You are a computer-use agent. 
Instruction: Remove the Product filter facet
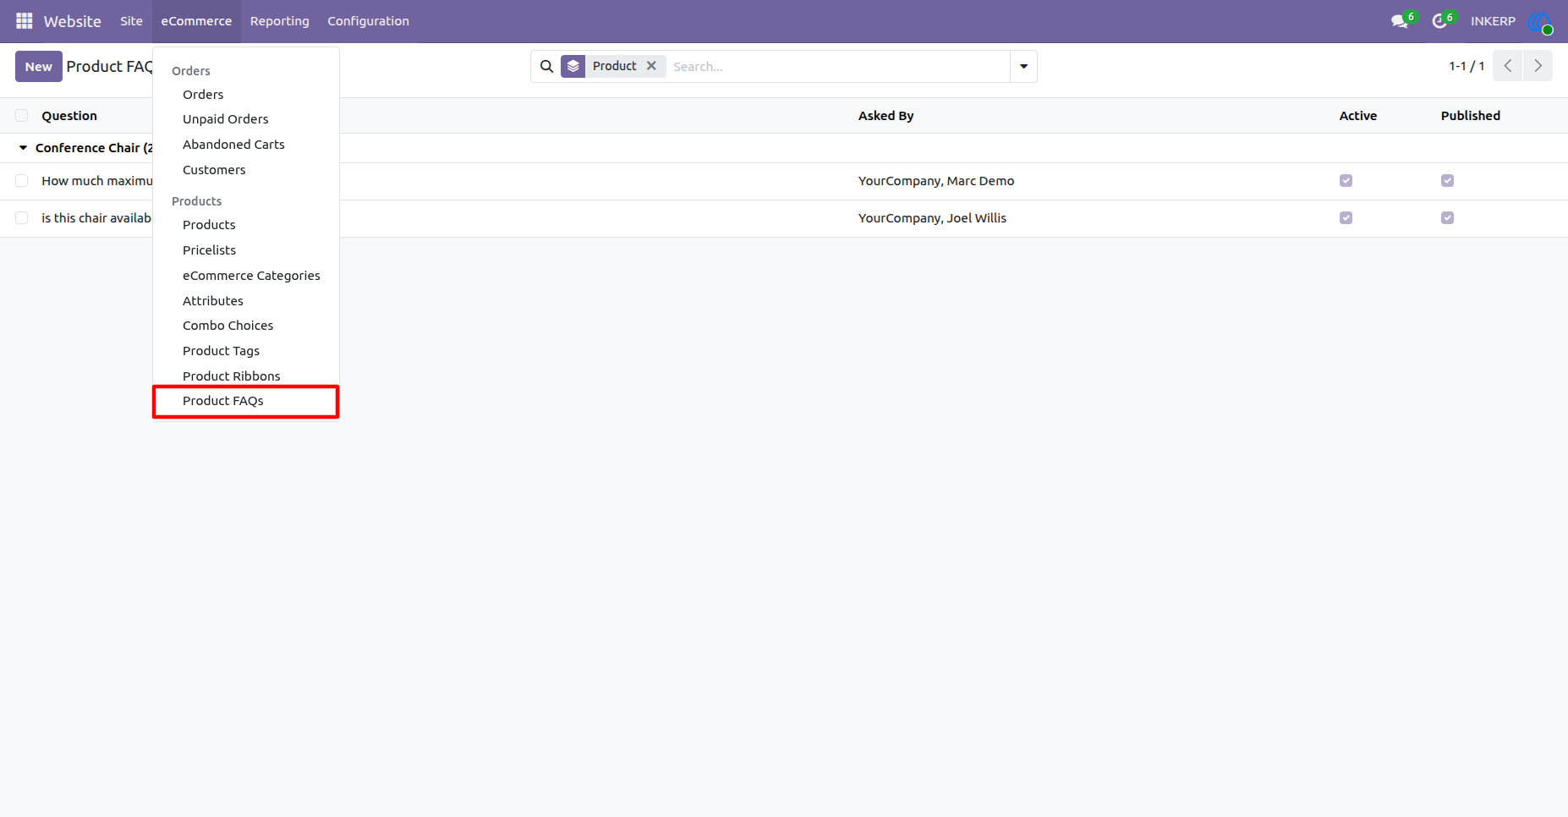point(651,66)
